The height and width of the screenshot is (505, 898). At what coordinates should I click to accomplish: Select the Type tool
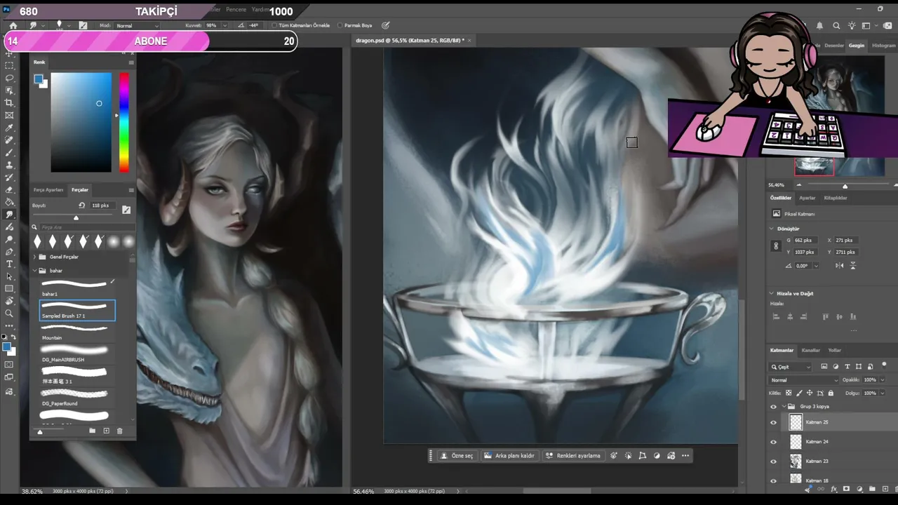pos(9,264)
